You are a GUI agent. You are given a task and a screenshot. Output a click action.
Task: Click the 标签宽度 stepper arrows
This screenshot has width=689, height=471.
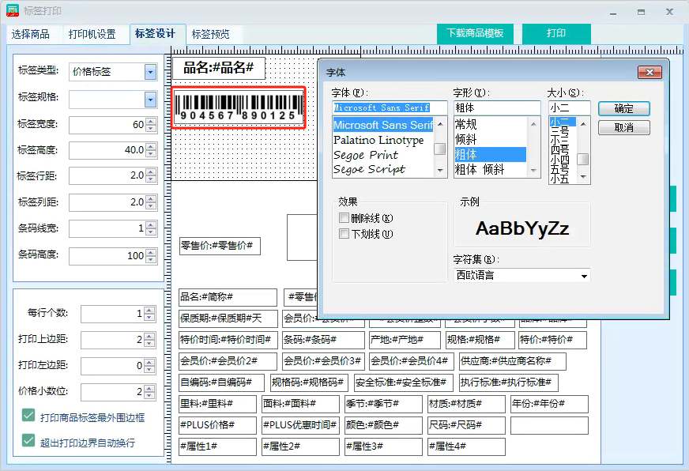[x=151, y=125]
